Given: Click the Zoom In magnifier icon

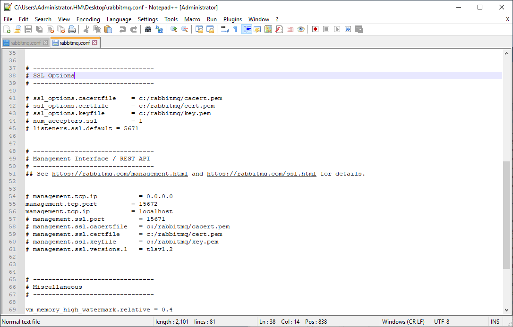Looking at the screenshot, I should (174, 29).
